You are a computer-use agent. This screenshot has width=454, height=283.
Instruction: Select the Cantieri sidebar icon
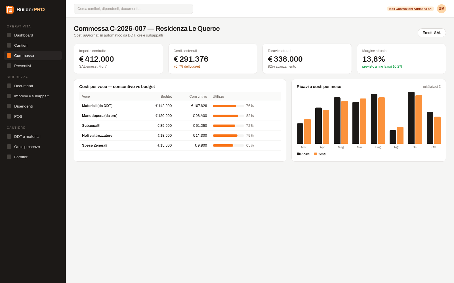click(9, 45)
